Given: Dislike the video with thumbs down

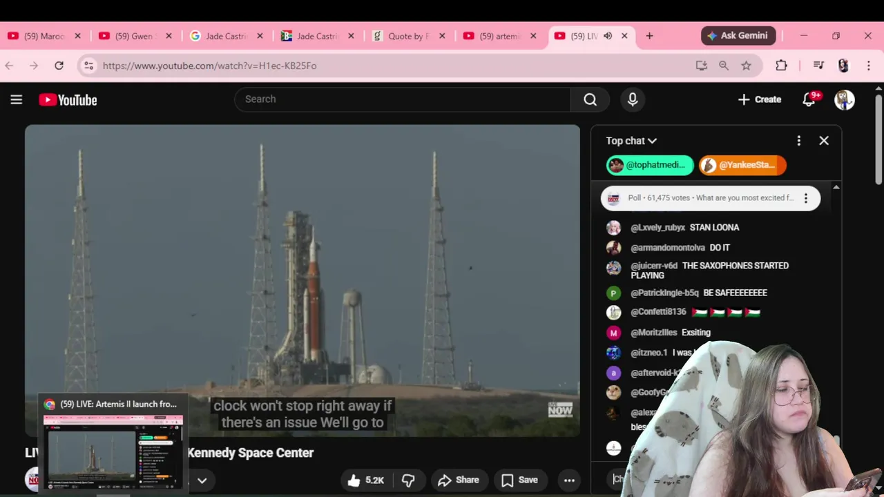Looking at the screenshot, I should [408, 480].
